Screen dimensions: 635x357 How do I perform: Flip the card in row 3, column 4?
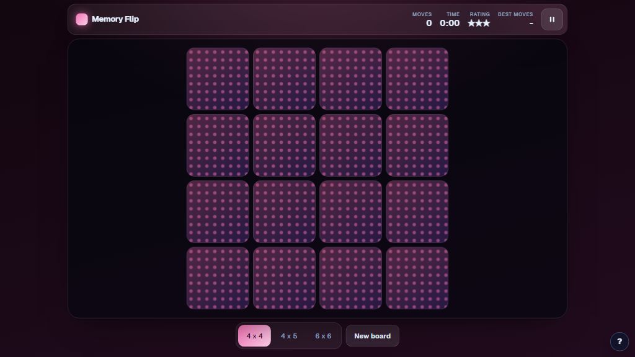pyautogui.click(x=417, y=212)
